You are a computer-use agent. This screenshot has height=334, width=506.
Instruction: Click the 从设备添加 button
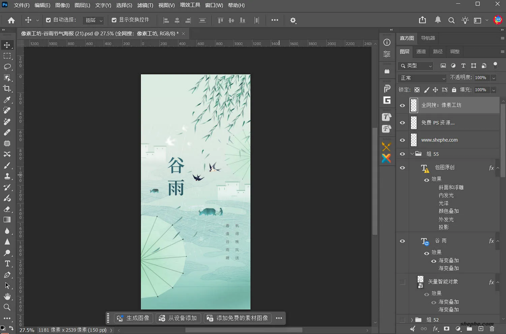178,318
